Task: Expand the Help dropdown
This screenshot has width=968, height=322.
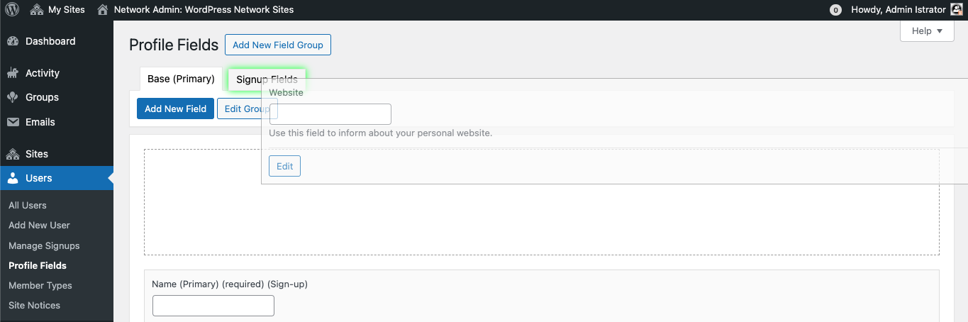Action: (x=927, y=31)
